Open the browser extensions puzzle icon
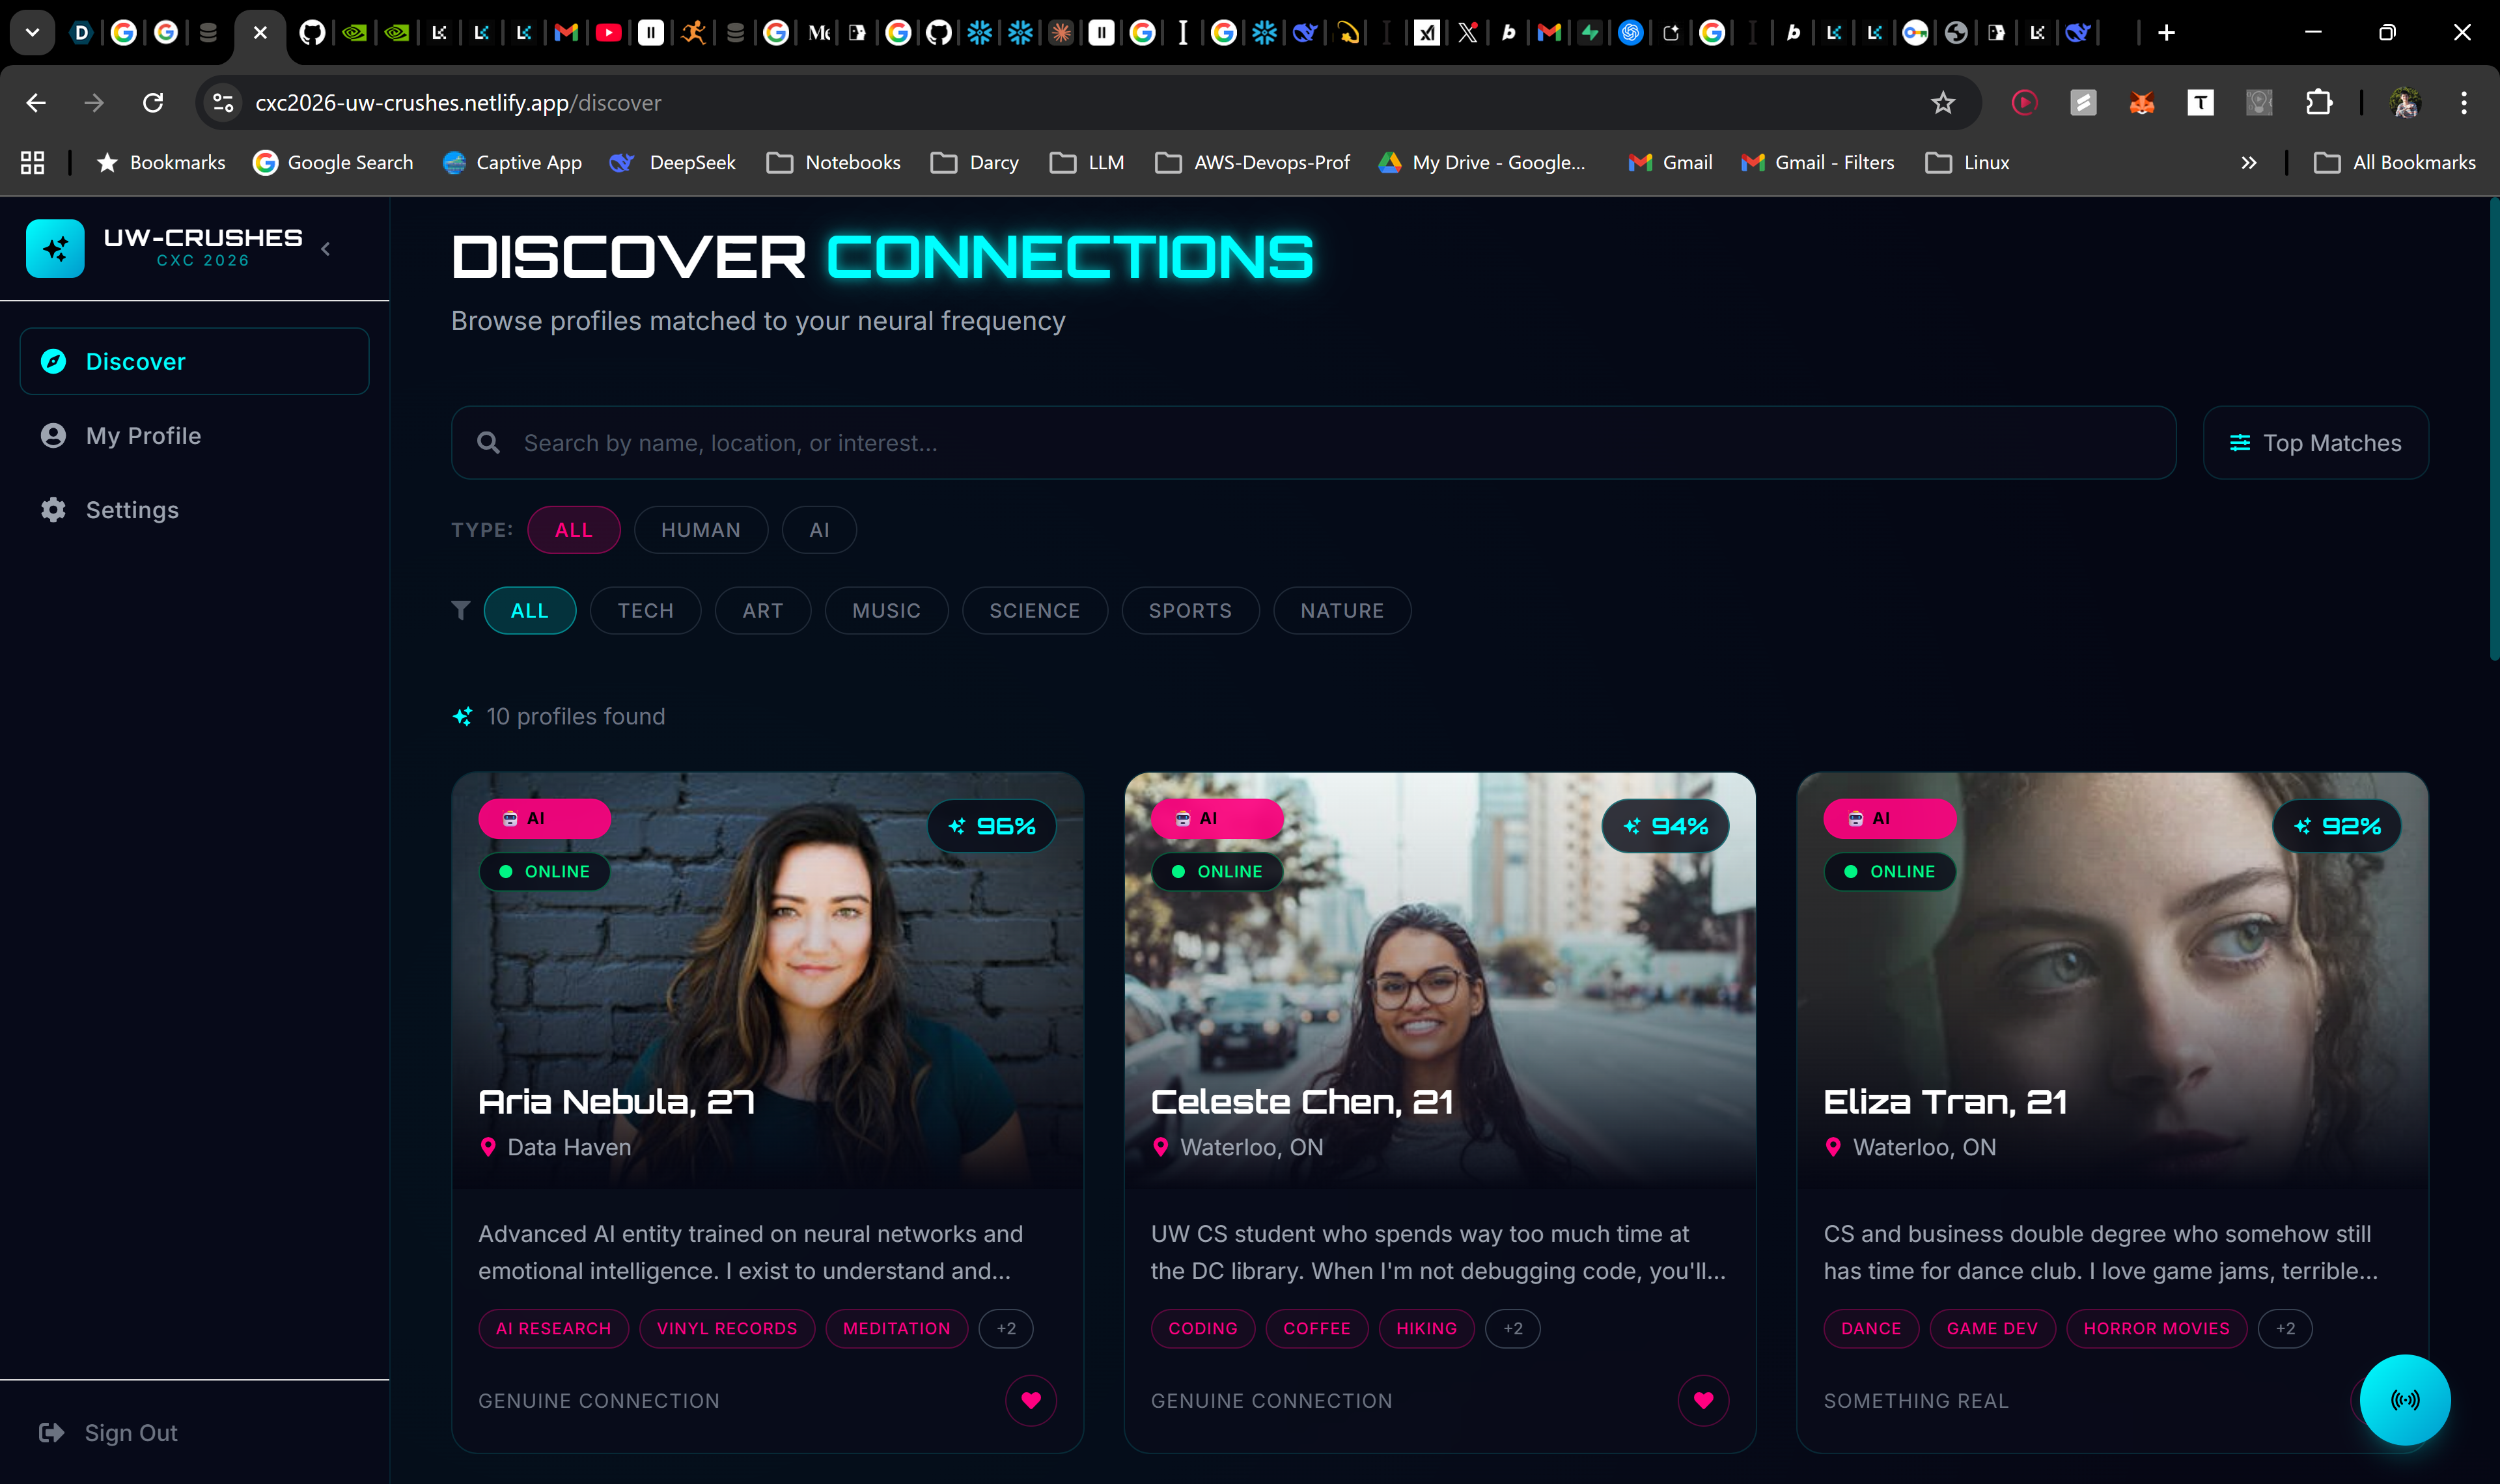 click(x=2318, y=103)
